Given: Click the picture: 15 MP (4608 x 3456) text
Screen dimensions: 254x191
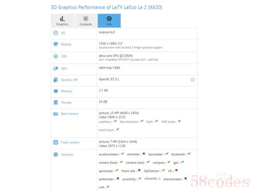Looking at the screenshot, I should coord(119,113).
